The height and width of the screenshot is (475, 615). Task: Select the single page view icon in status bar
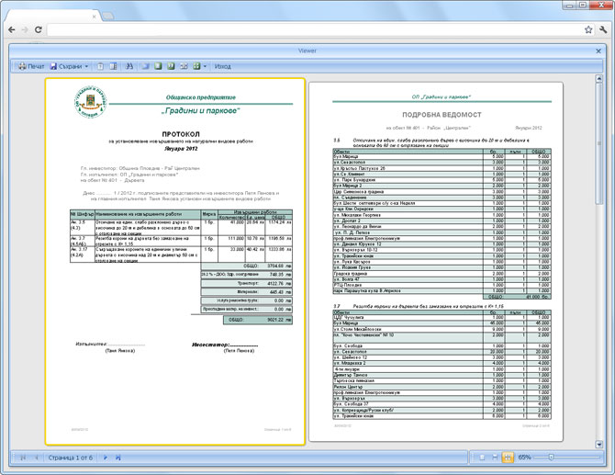pyautogui.click(x=483, y=458)
